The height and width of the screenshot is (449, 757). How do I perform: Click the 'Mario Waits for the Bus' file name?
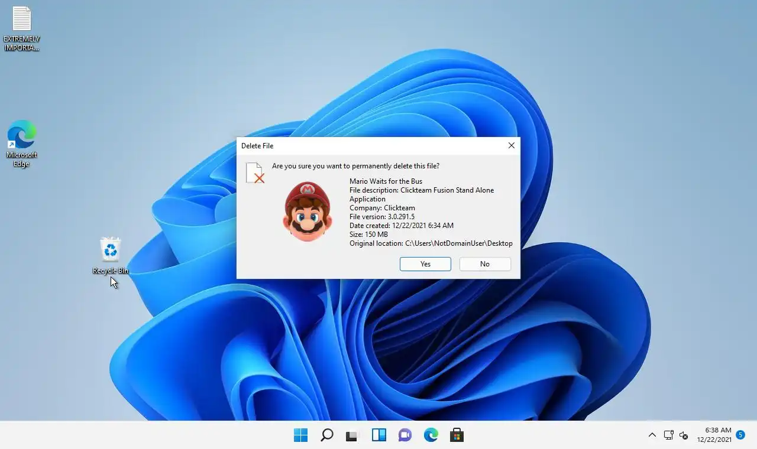[386, 181]
